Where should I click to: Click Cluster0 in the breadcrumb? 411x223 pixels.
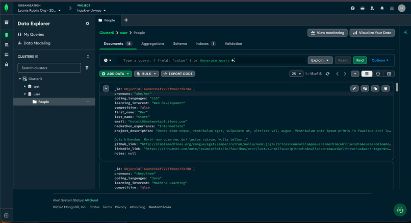107,33
